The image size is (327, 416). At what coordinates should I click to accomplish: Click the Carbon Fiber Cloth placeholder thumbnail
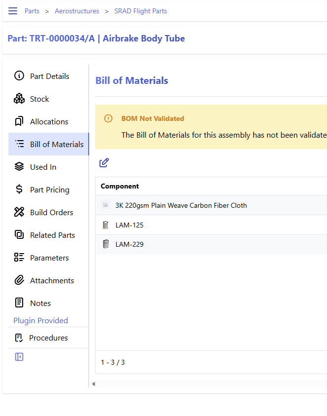(105, 205)
